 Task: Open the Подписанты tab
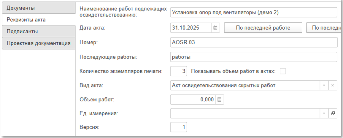point(38,31)
